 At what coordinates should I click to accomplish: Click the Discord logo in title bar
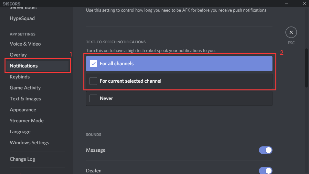pyautogui.click(x=12, y=4)
